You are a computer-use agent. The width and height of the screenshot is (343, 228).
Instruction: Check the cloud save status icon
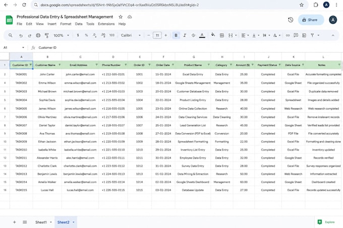point(130,17)
